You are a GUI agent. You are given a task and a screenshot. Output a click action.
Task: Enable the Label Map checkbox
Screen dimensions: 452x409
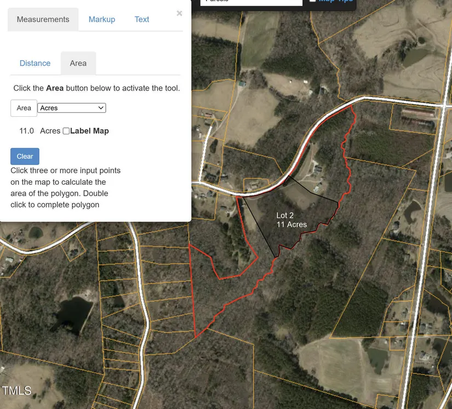(x=66, y=131)
